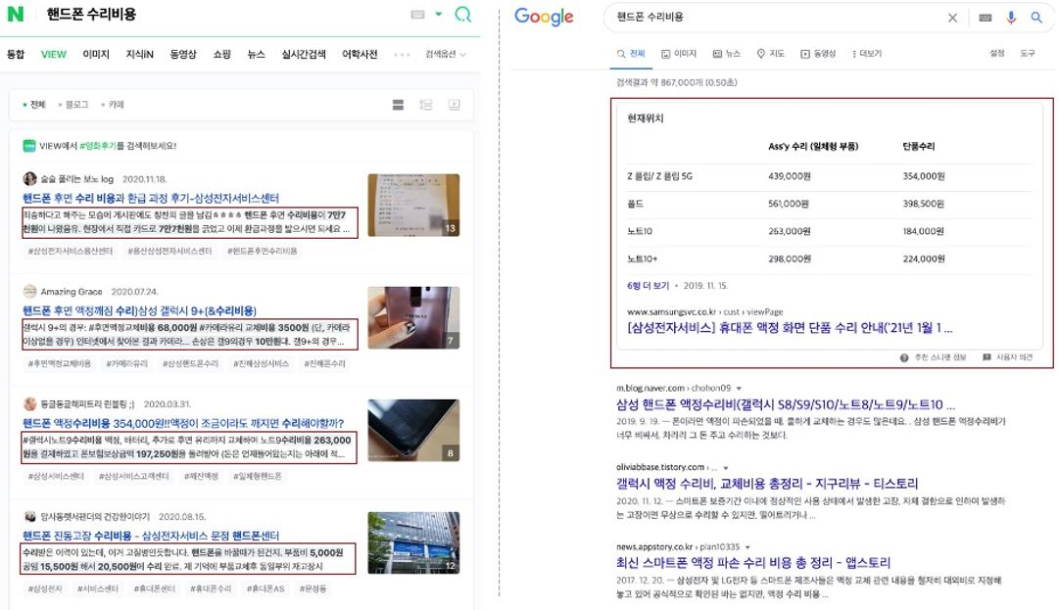Select Google 전체 tab
The height and width of the screenshot is (610, 1059).
click(631, 53)
